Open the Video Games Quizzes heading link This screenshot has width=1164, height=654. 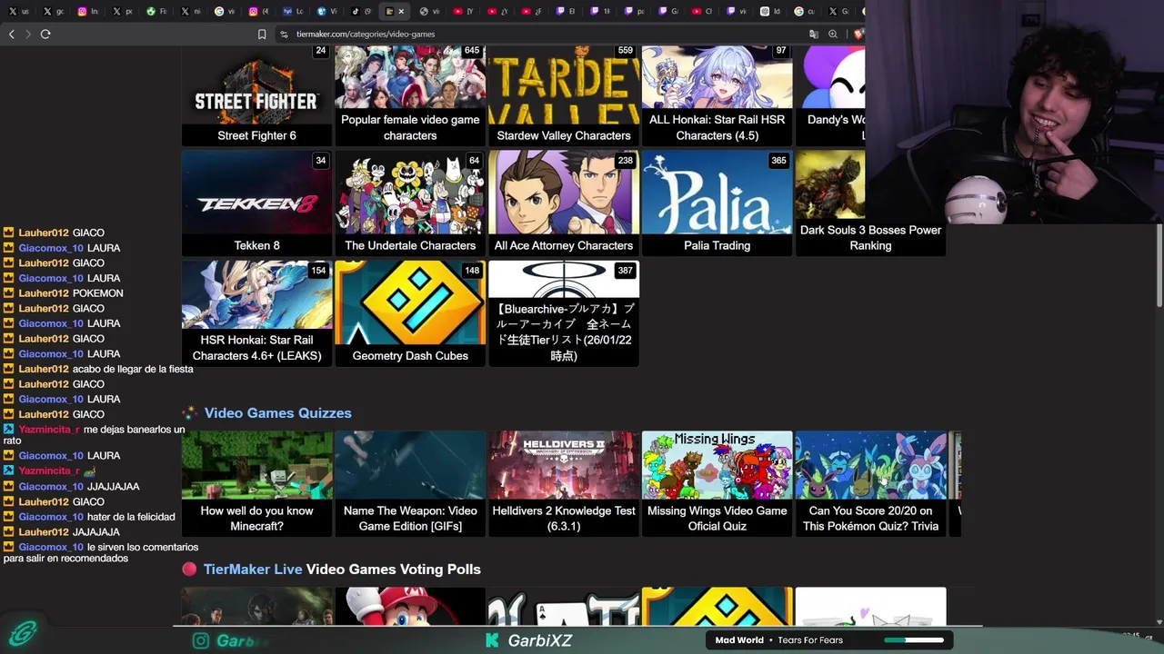(277, 413)
